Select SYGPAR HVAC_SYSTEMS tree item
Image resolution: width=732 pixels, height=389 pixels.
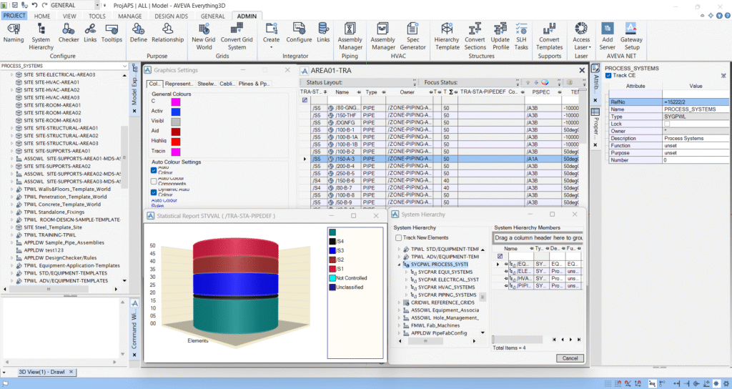point(446,287)
